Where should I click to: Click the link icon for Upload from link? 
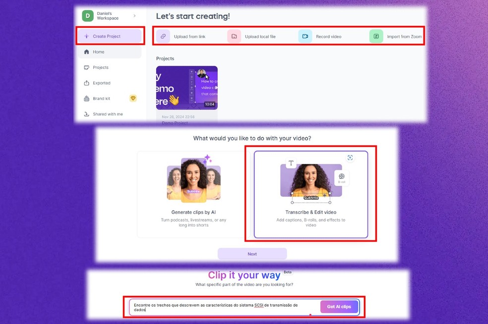click(163, 36)
